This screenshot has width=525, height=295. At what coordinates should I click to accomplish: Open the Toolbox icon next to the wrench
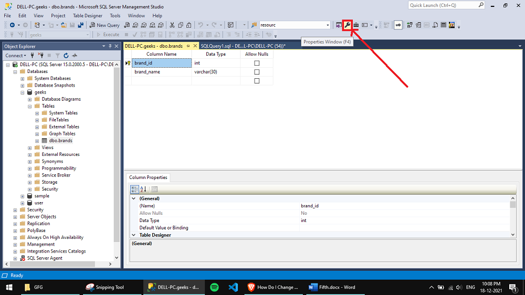356,25
